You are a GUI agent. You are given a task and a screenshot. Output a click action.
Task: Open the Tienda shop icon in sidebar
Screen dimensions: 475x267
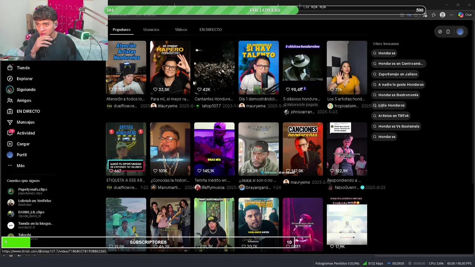(10, 68)
